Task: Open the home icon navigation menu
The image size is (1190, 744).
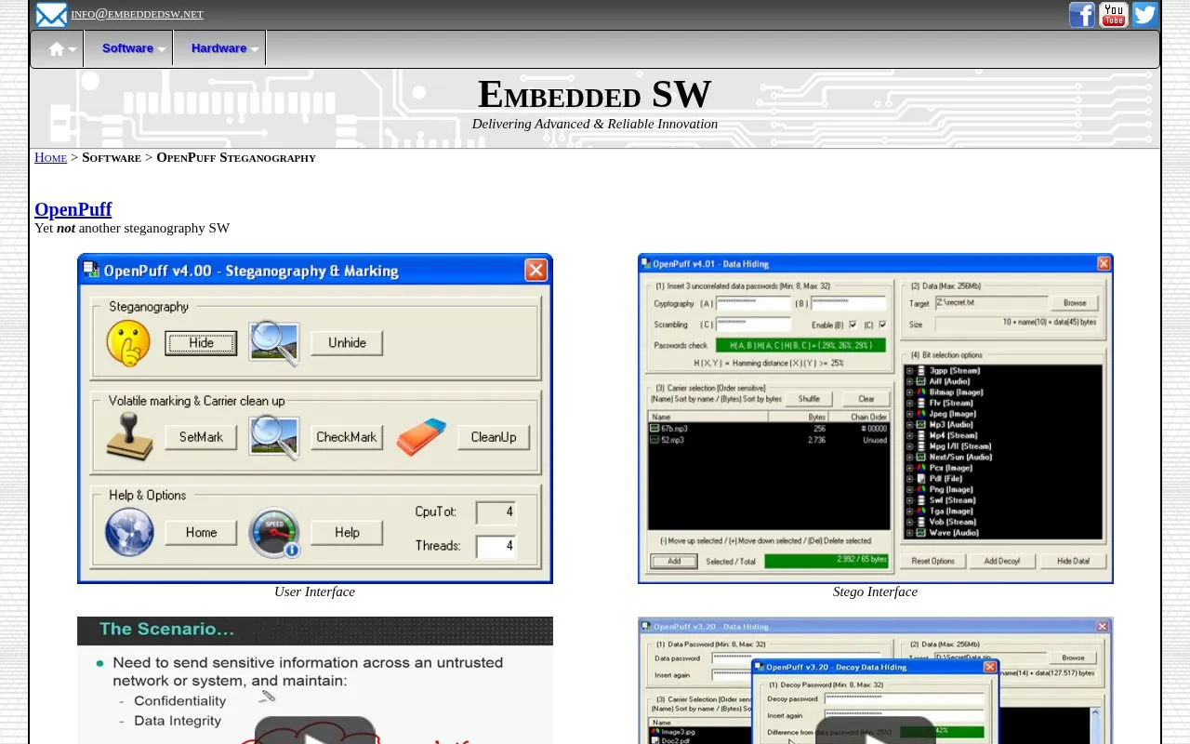Action: [x=58, y=48]
